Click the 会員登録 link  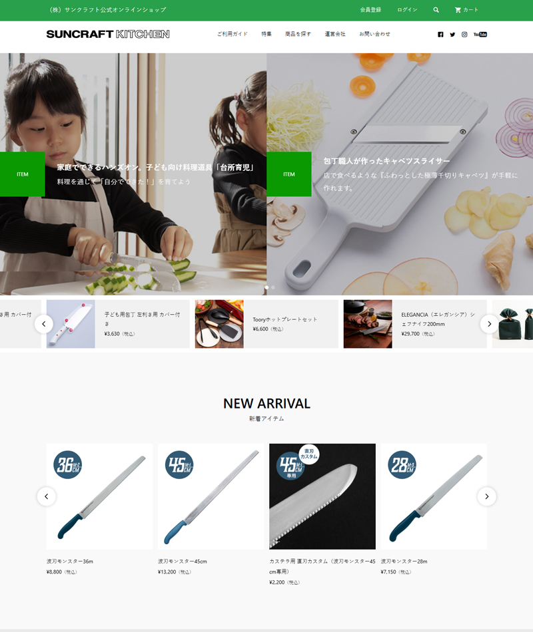coord(370,10)
